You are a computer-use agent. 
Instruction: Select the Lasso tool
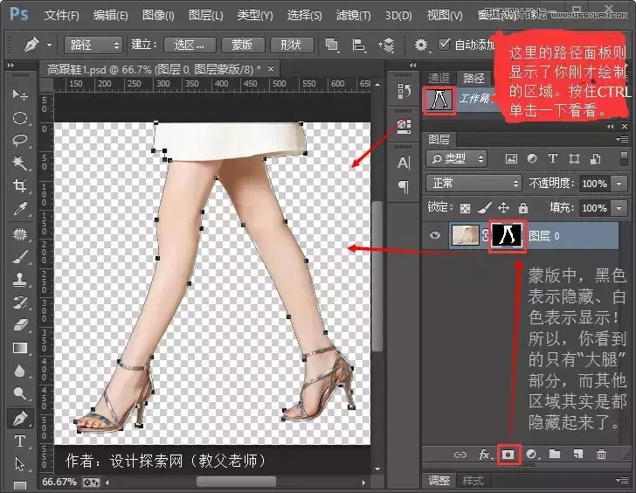pyautogui.click(x=20, y=141)
